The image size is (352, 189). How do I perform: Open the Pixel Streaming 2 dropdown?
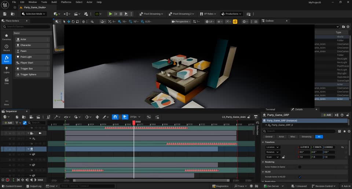[181, 14]
